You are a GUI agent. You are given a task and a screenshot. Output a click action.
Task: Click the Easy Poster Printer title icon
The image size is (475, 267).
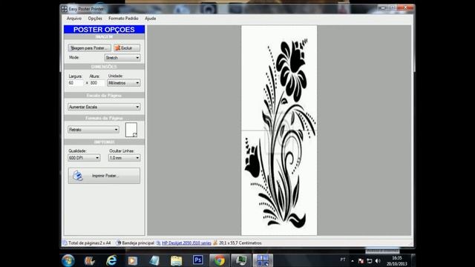(x=65, y=9)
